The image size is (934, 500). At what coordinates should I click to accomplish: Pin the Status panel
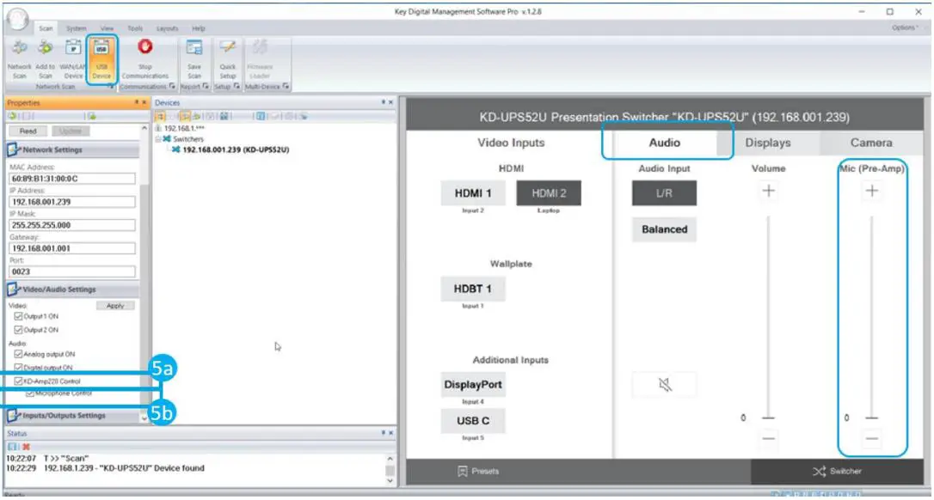click(x=383, y=433)
